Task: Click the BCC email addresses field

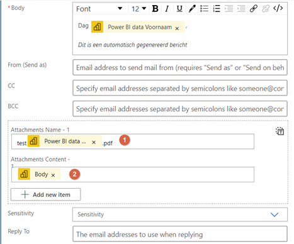Action: (180, 109)
